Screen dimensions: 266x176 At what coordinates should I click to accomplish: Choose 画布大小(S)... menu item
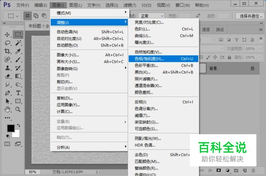click(x=89, y=62)
